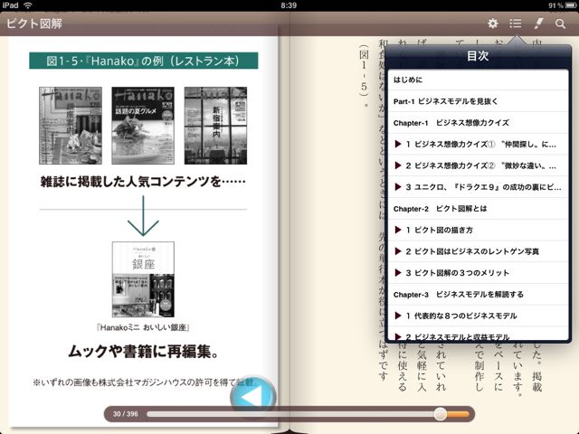579x434 pixels.
Task: Tap the highlighter pen icon
Action: (539, 24)
